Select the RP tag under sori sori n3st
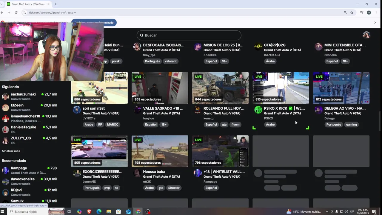 coord(100,125)
